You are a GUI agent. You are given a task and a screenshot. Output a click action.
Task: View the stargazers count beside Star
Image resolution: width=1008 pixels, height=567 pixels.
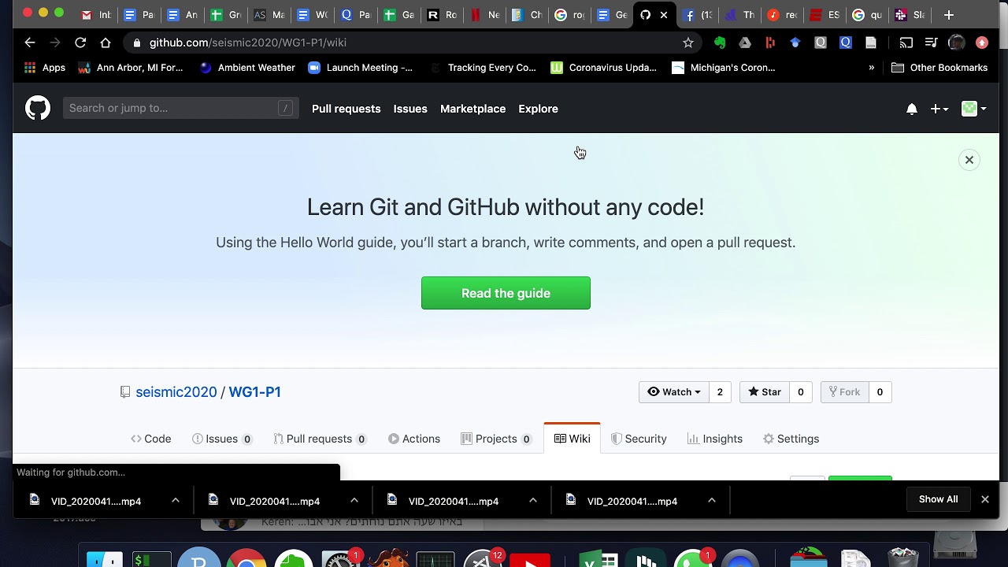point(800,391)
